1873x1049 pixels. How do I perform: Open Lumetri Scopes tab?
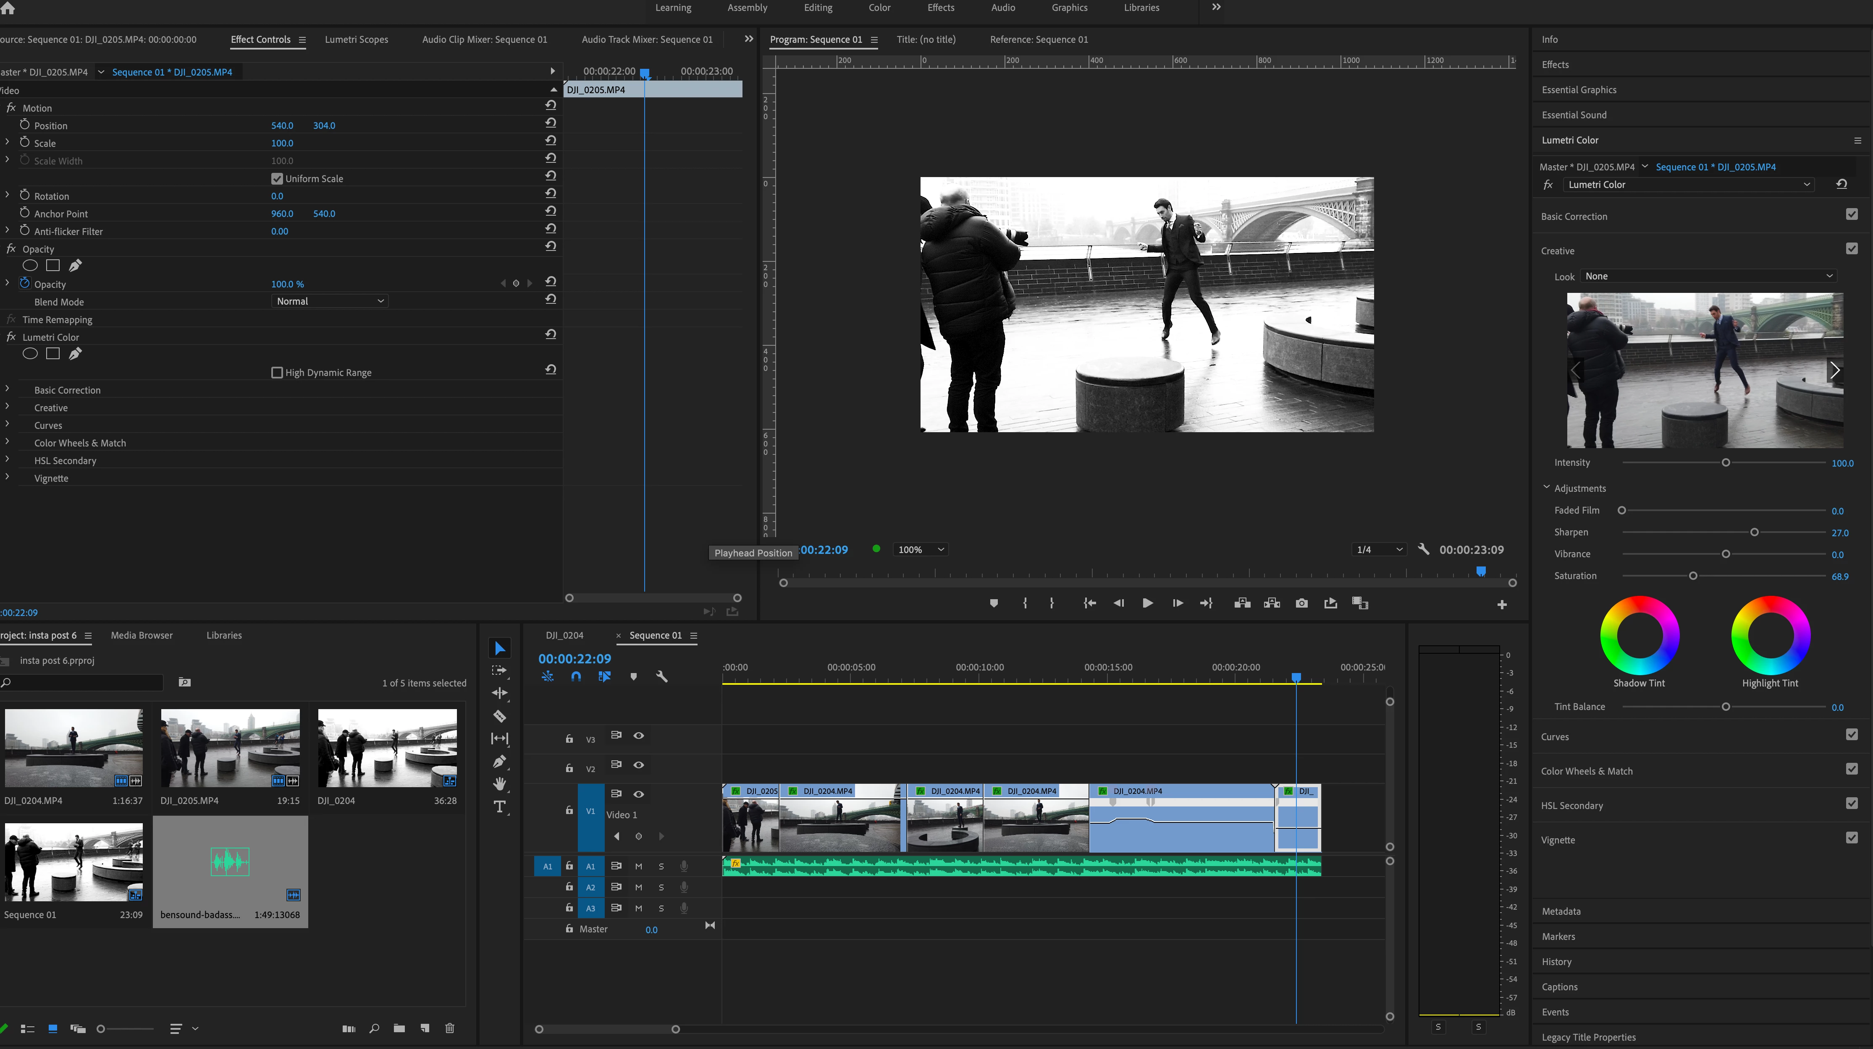[x=356, y=40]
